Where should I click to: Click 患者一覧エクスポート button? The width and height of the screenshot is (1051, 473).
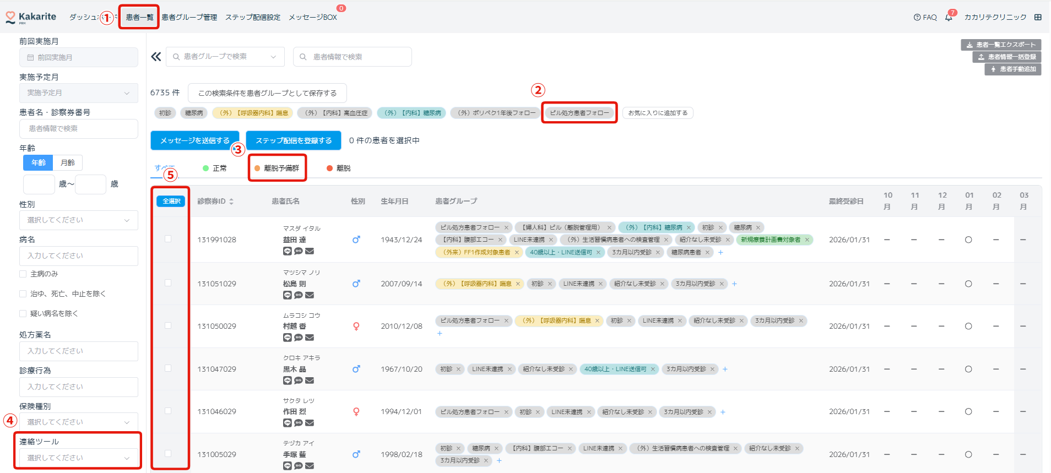point(1001,45)
